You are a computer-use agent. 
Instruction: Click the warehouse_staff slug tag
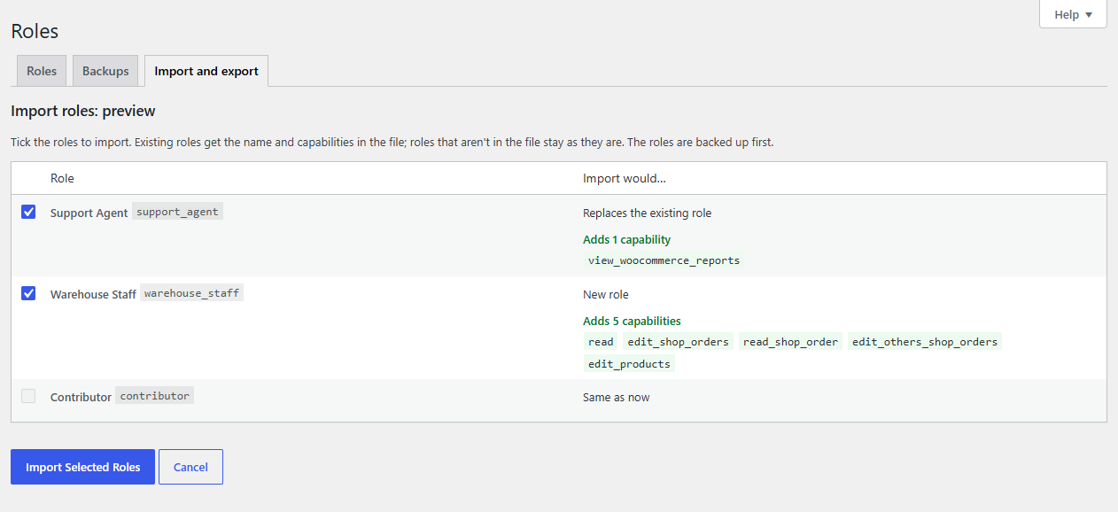pos(191,292)
